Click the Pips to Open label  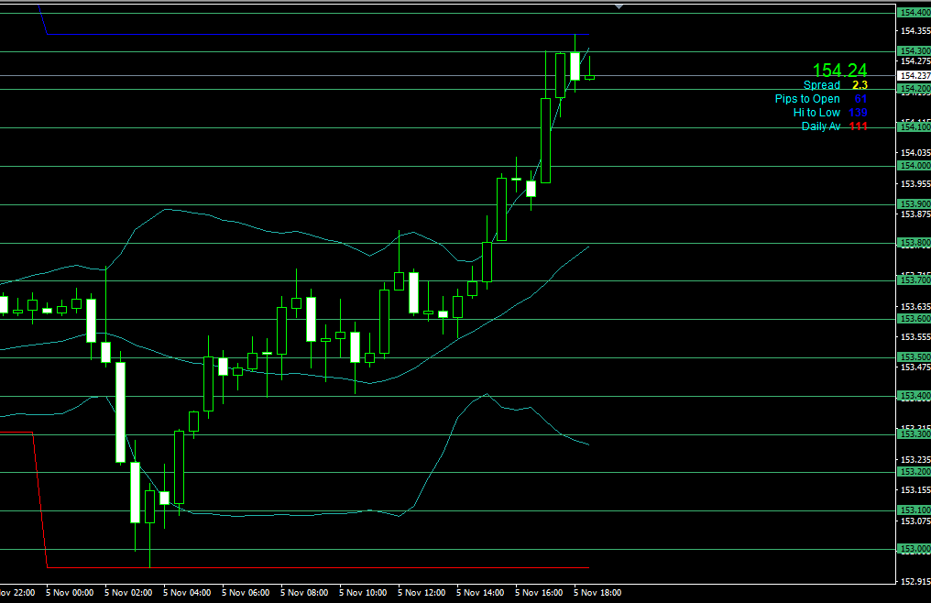pyautogui.click(x=806, y=99)
